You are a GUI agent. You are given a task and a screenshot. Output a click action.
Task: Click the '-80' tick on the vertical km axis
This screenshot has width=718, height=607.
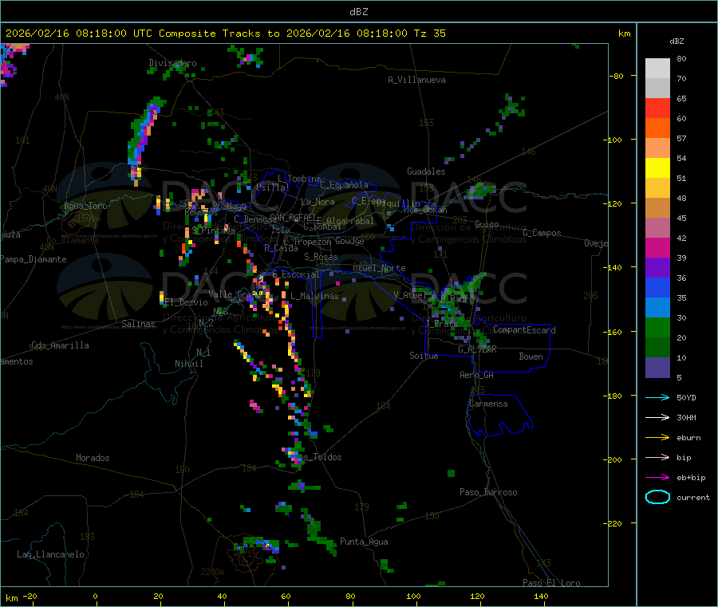pyautogui.click(x=617, y=76)
